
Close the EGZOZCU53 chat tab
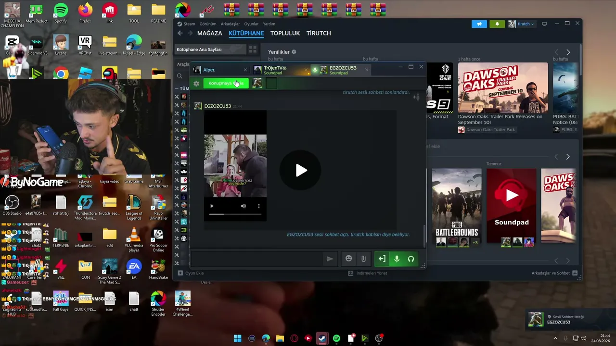(x=366, y=70)
